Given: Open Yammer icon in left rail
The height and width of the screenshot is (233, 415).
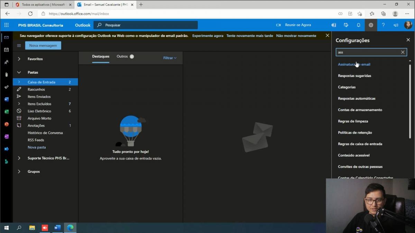Looking at the screenshot, I should 6,149.
